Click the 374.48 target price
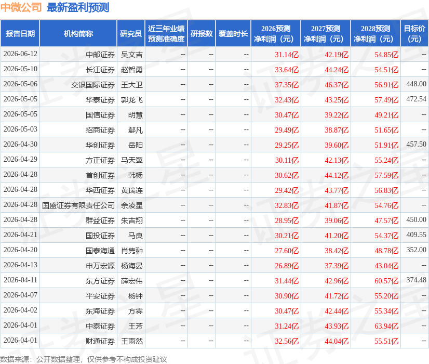The image size is (429, 364). 416,280
